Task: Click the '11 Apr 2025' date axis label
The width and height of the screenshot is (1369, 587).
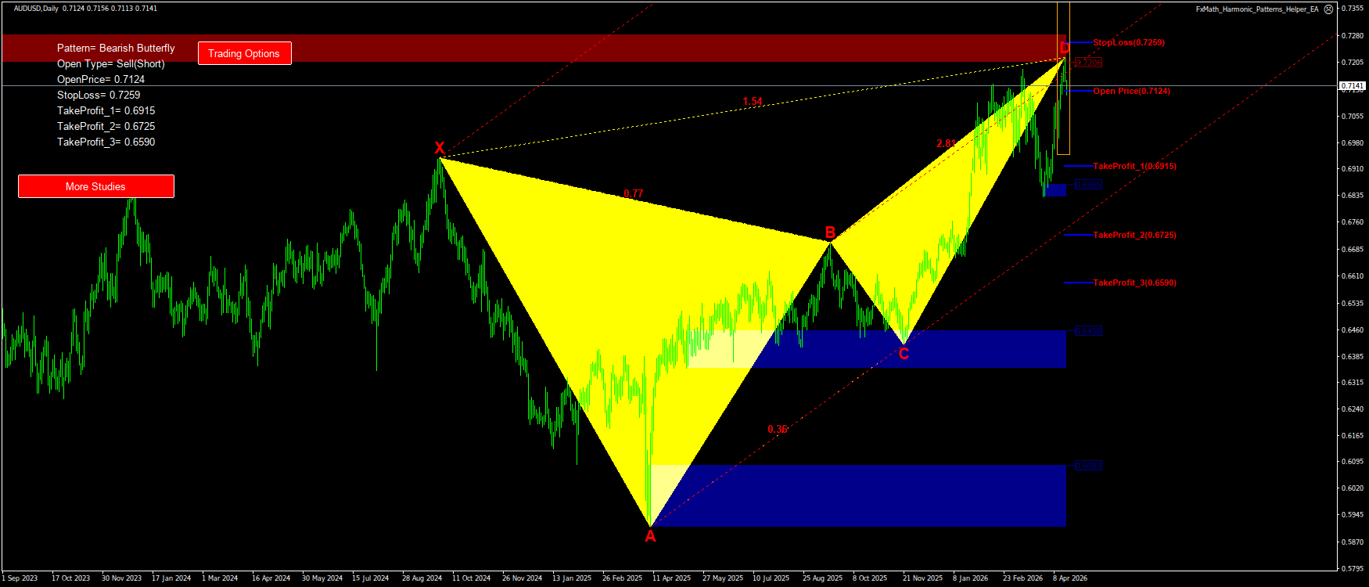Action: tap(672, 578)
